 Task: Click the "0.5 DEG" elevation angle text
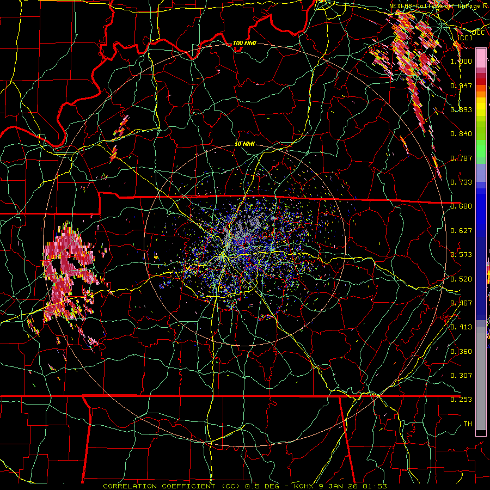(x=262, y=486)
